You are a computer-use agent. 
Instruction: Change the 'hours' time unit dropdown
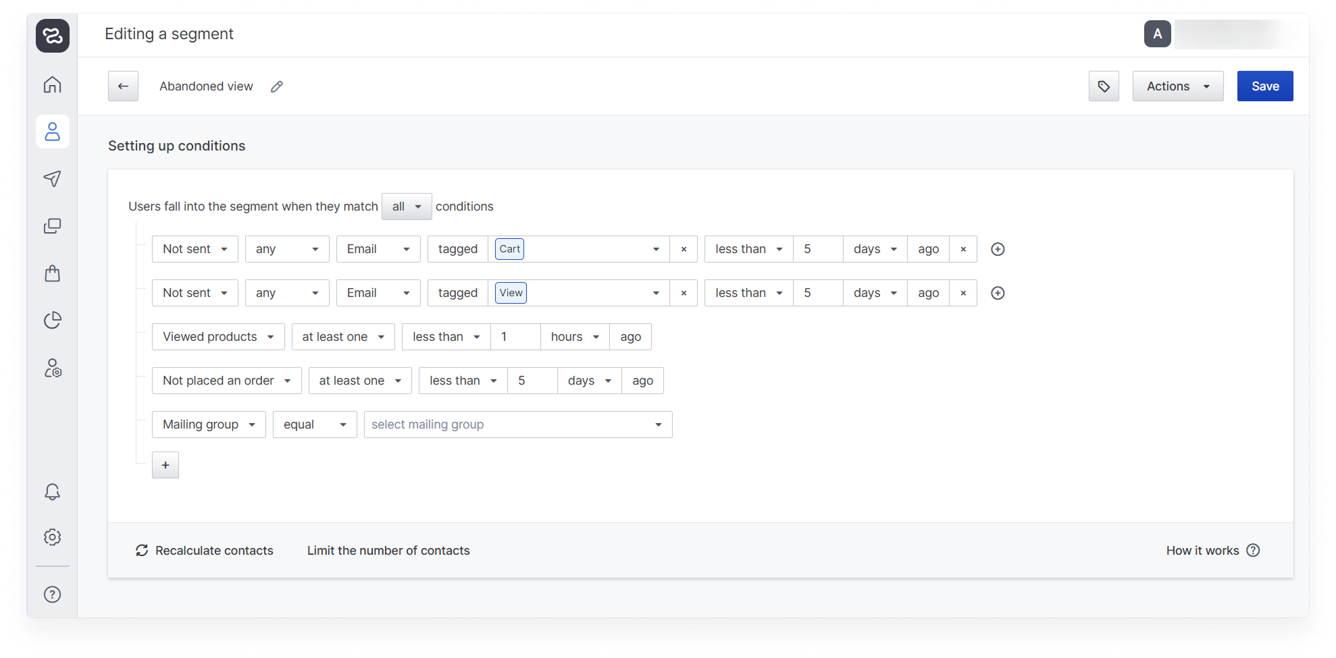click(574, 337)
